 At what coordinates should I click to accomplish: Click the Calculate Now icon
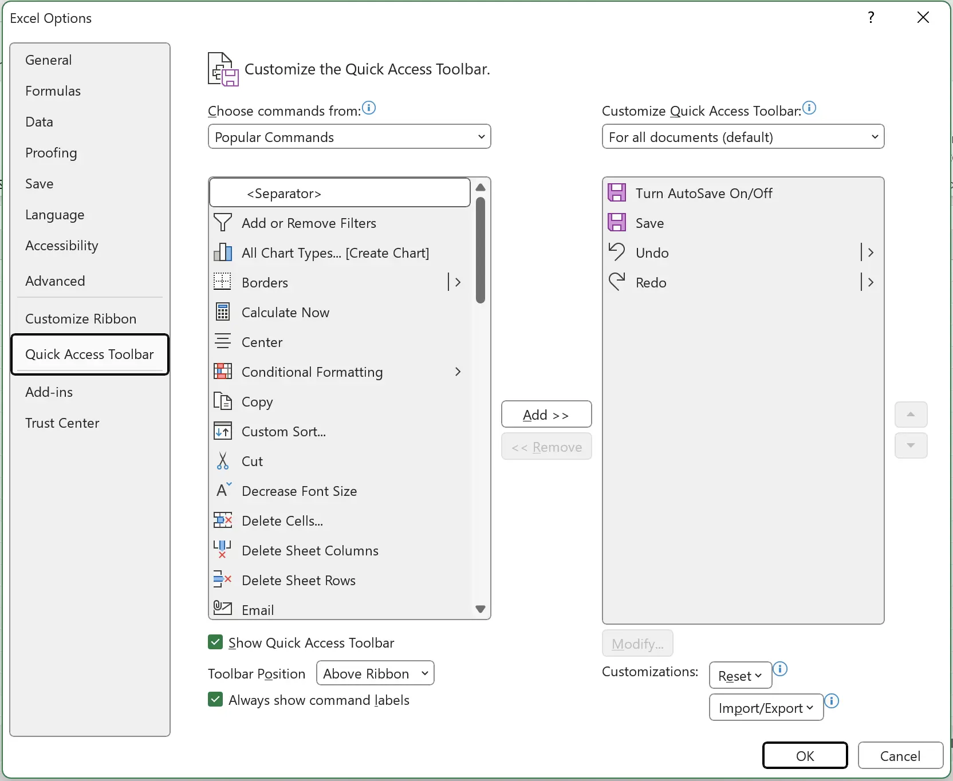click(x=223, y=312)
